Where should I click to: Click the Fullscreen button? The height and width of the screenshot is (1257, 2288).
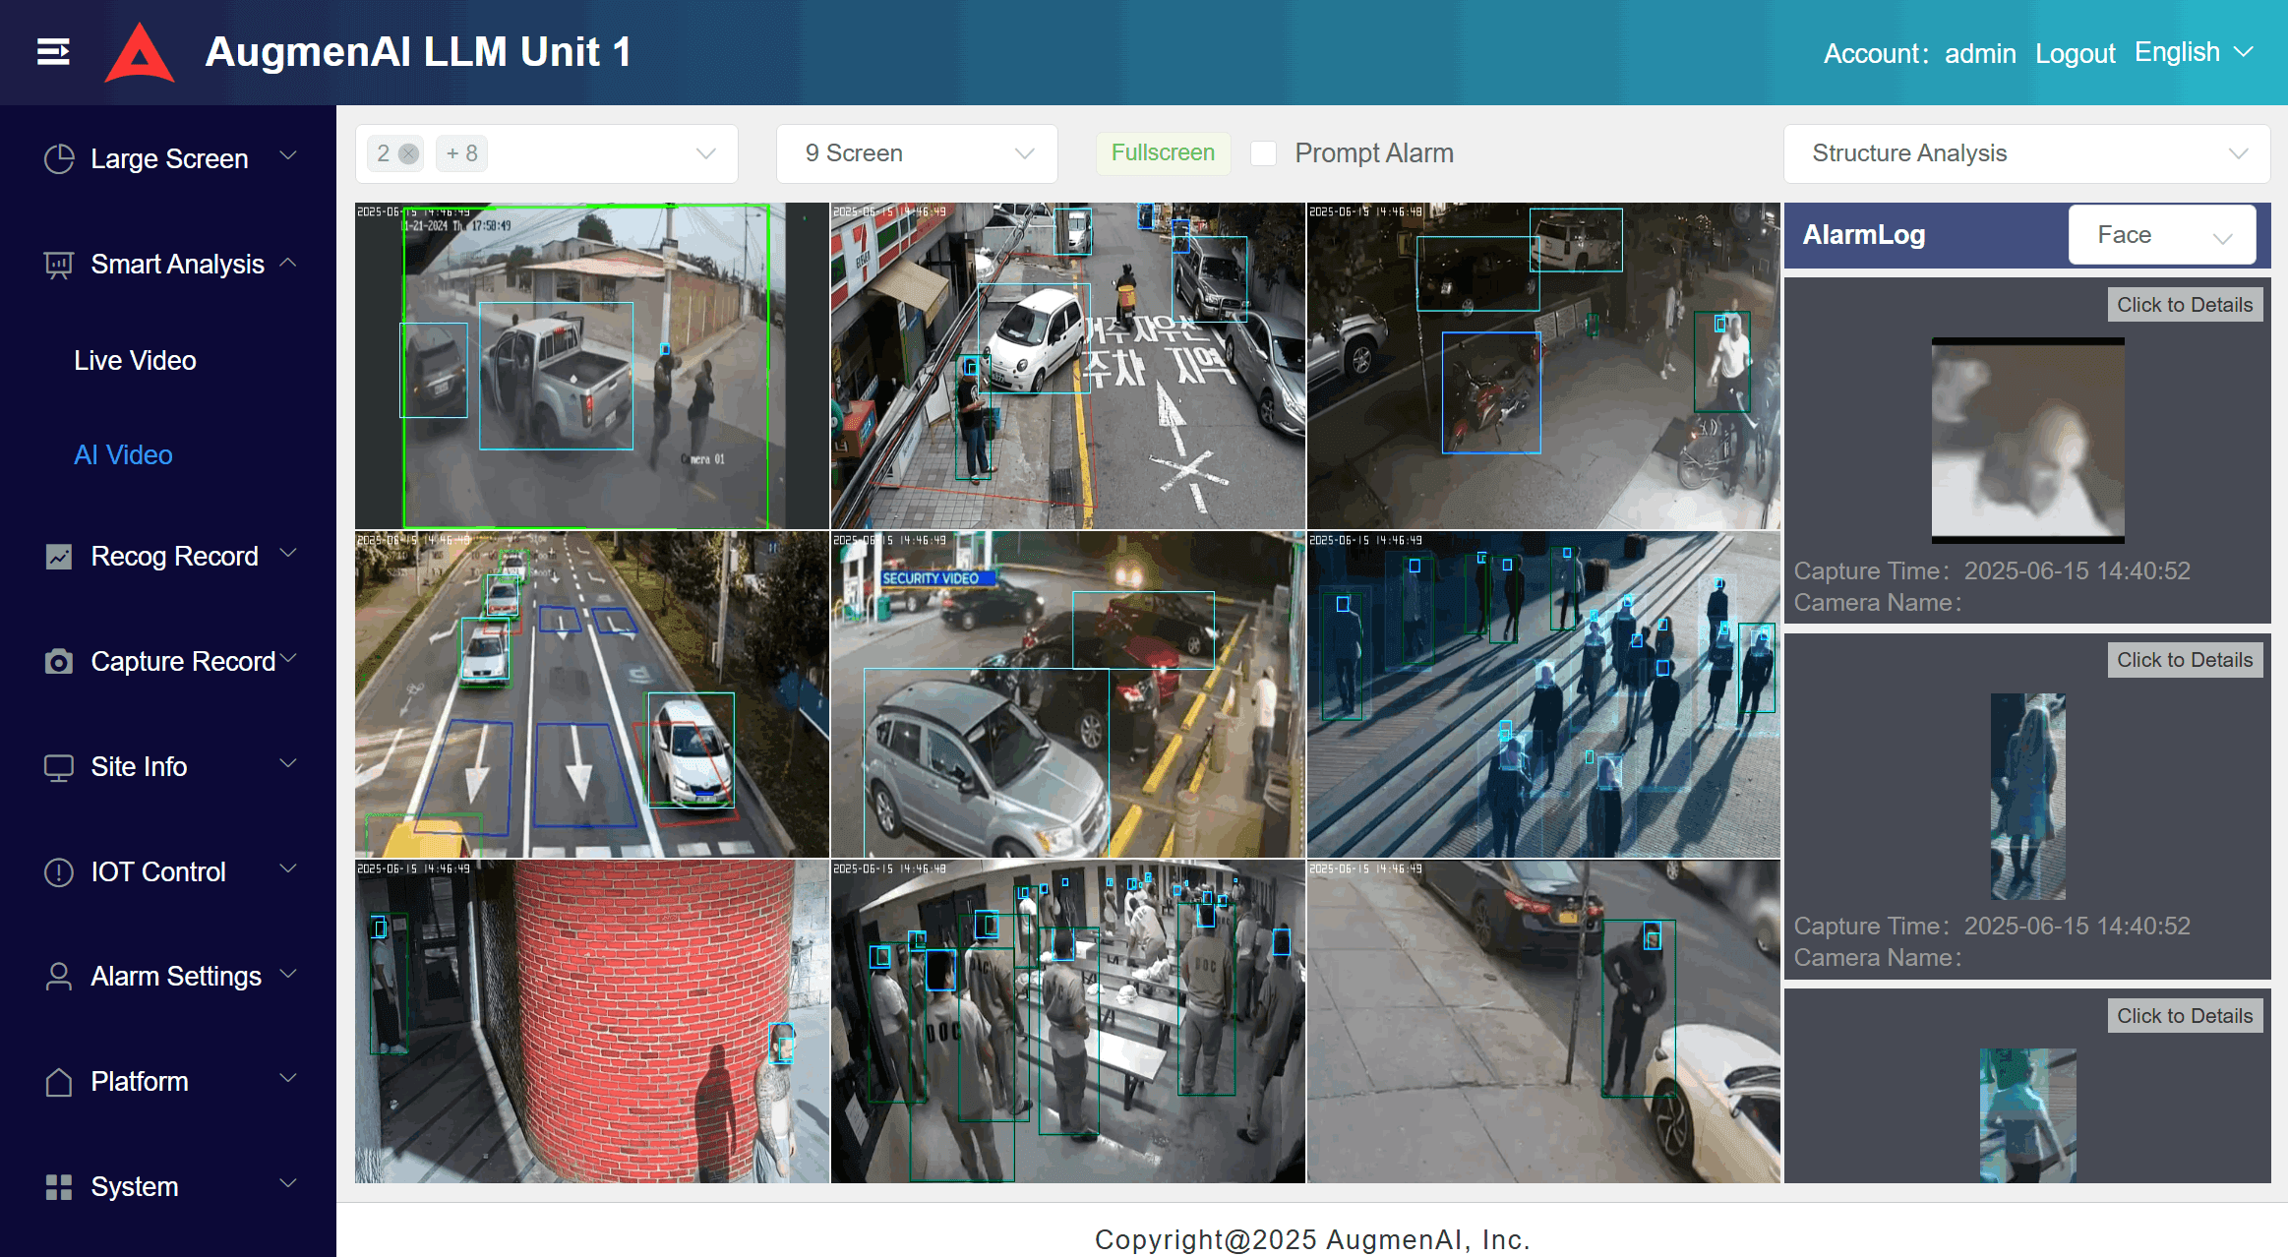click(x=1163, y=153)
